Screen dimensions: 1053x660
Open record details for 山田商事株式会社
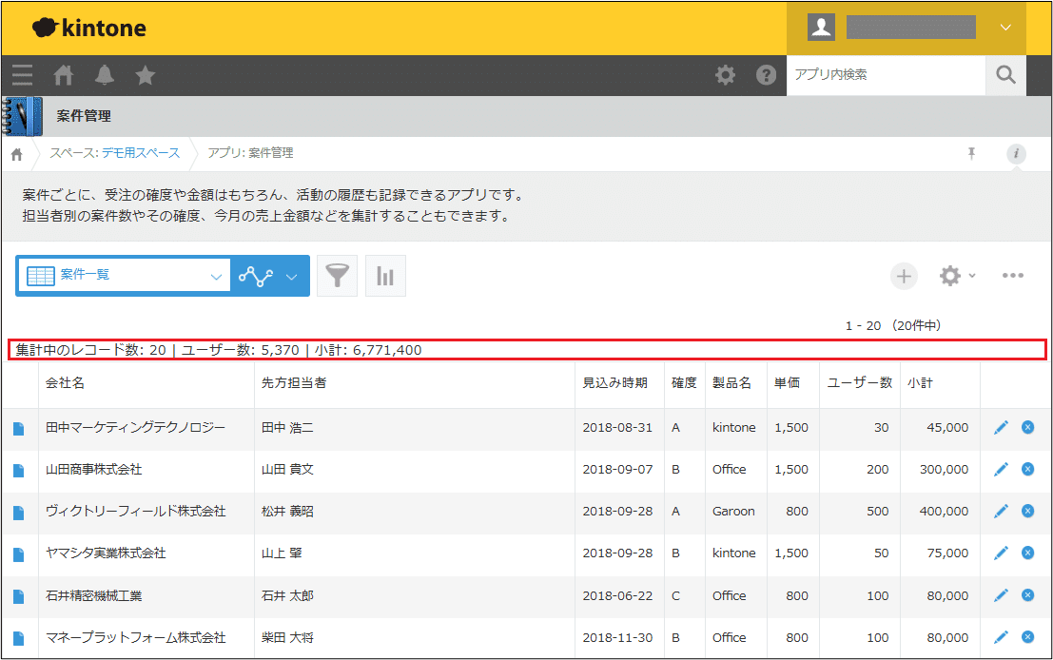coord(19,470)
